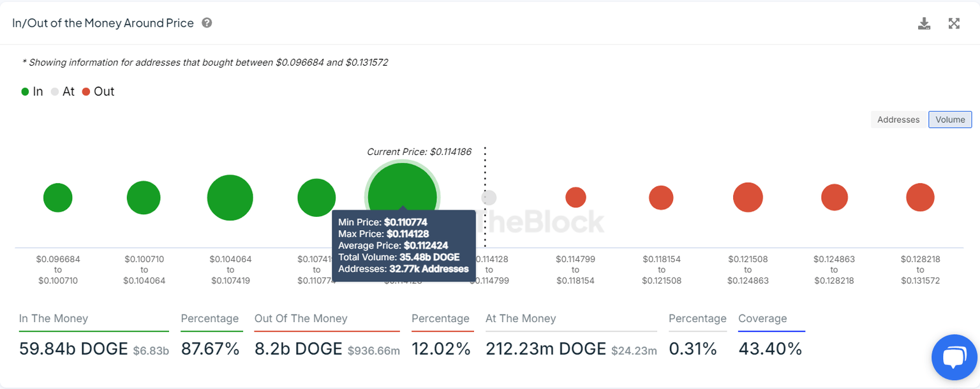Viewport: 980px width, 389px height.
Task: Click the help question mark icon
Action: (x=206, y=23)
